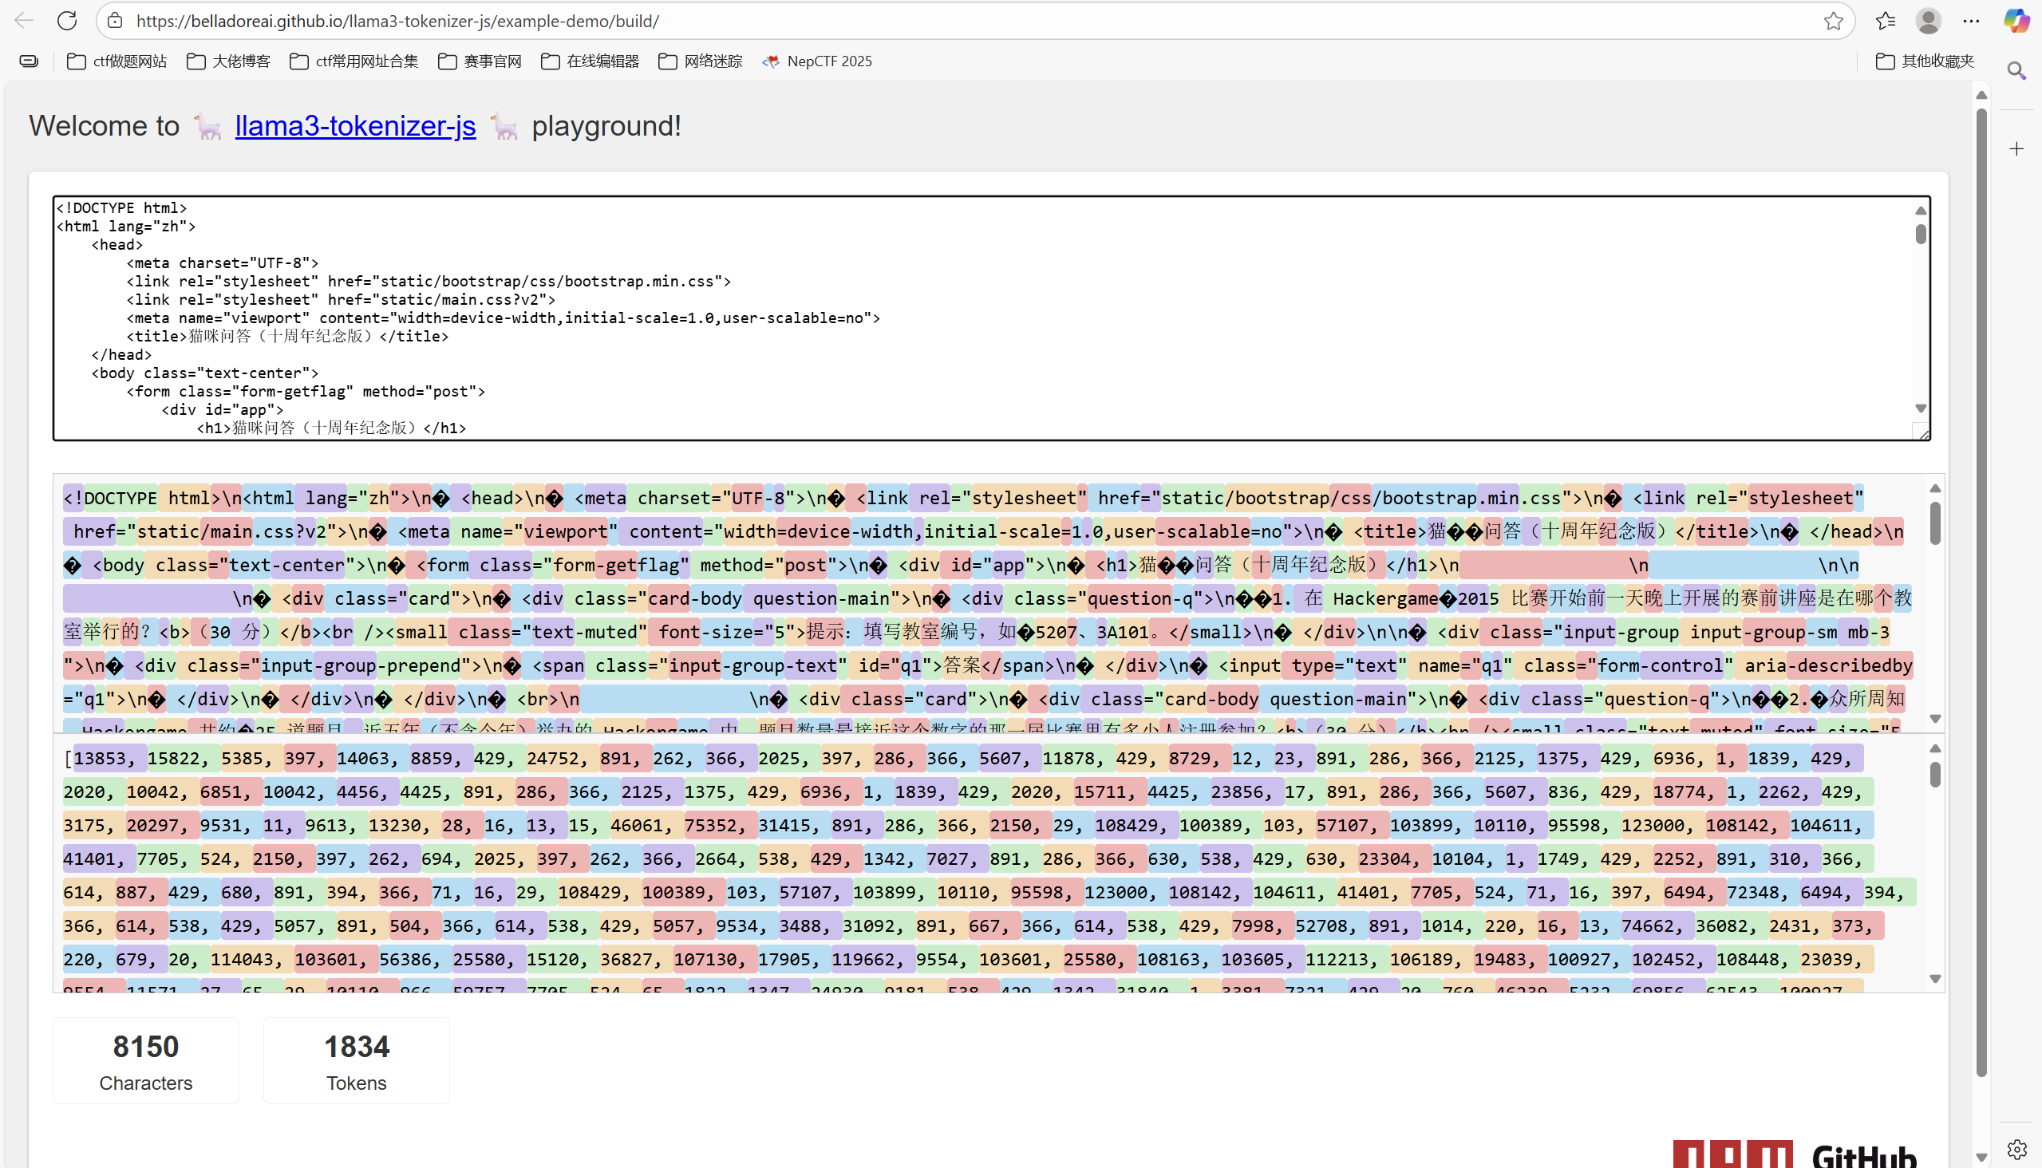Screen dimensions: 2042x1168
Task: Click the 1834 Tokens count
Action: [357, 1061]
